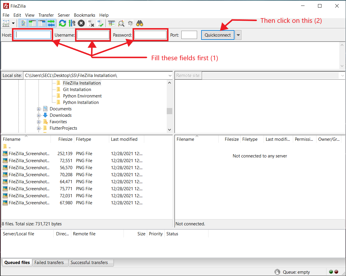Open the File menu
Screen dimensions: 346x276
pos(6,15)
